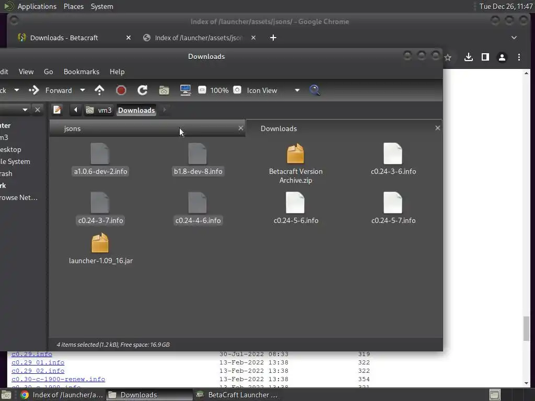The width and height of the screenshot is (535, 401).
Task: Select the c0.24-4-6.info file icon
Action: tap(197, 203)
